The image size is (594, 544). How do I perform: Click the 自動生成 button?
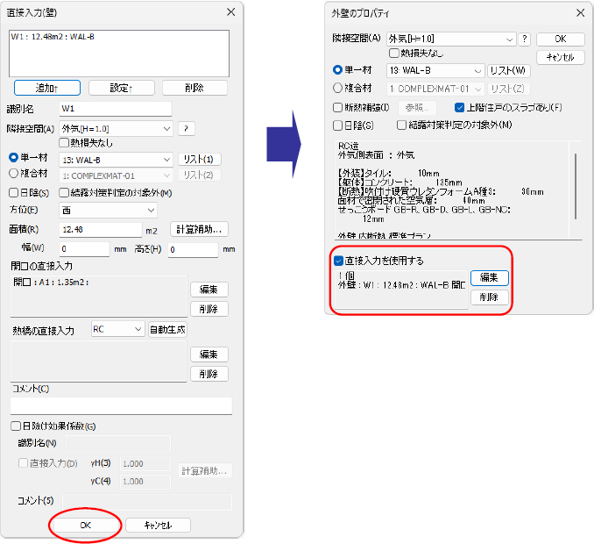(167, 329)
